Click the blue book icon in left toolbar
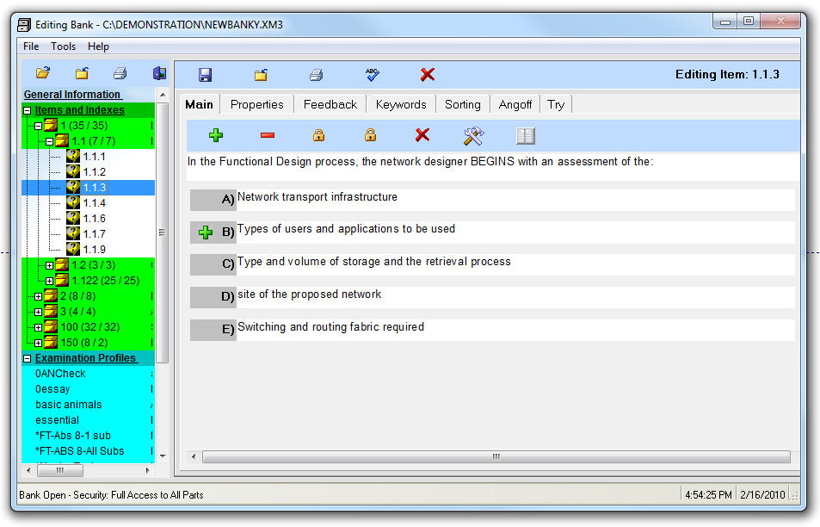The height and width of the screenshot is (527, 820). pos(159,73)
